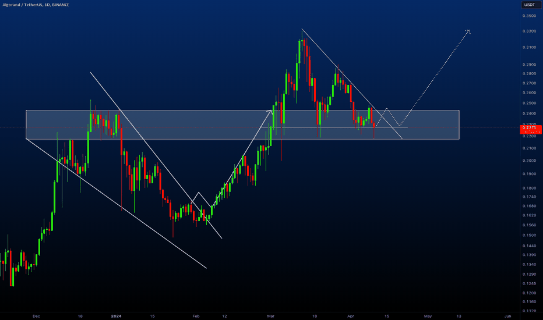Select the 0.1245 price axis label
Screen dimensions: 543x320
pos(529,284)
